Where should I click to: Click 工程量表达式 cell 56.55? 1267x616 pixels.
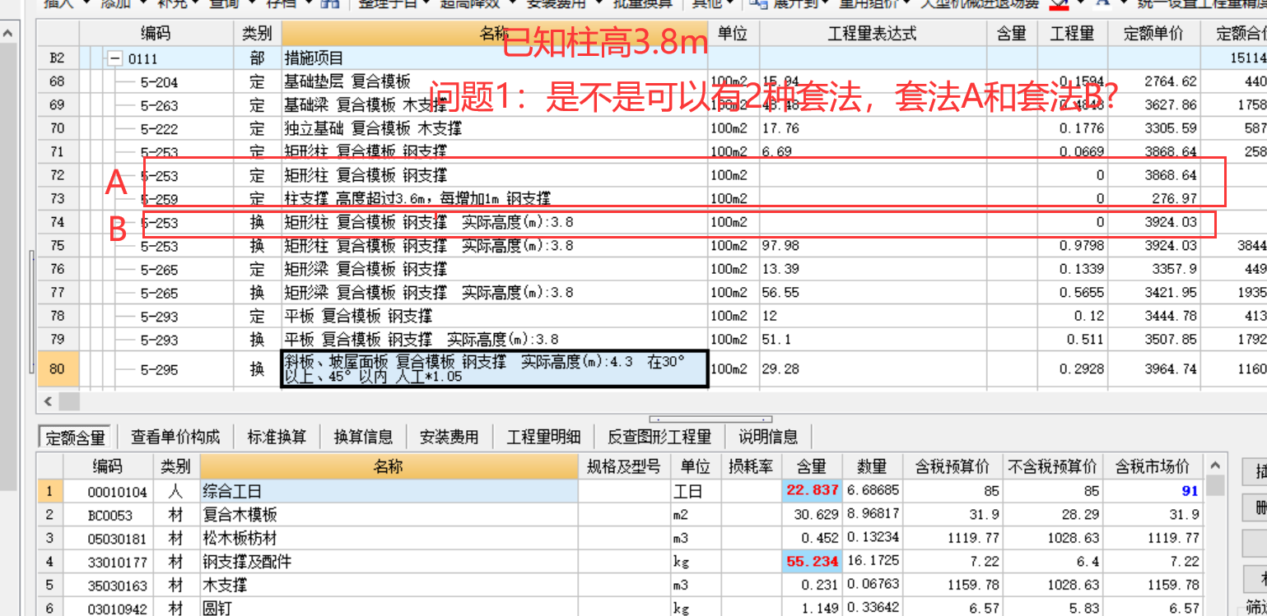(x=873, y=293)
